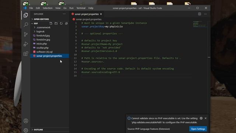Select sonar-project.properties in file tree
Image resolution: width=236 pixels, height=133 pixels.
(50, 56)
